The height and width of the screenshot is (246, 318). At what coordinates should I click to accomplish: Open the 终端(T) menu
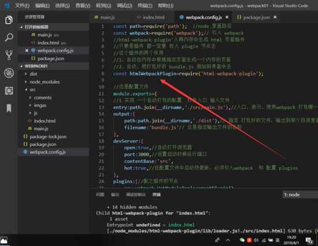pos(145,5)
